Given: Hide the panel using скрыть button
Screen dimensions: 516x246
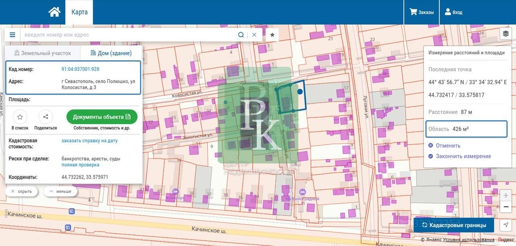Looking at the screenshot, I should pyautogui.click(x=21, y=191).
